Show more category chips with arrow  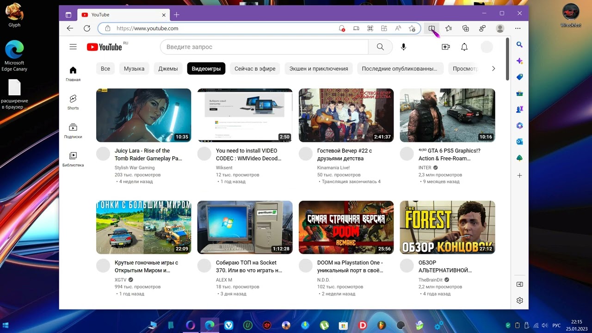(x=493, y=68)
